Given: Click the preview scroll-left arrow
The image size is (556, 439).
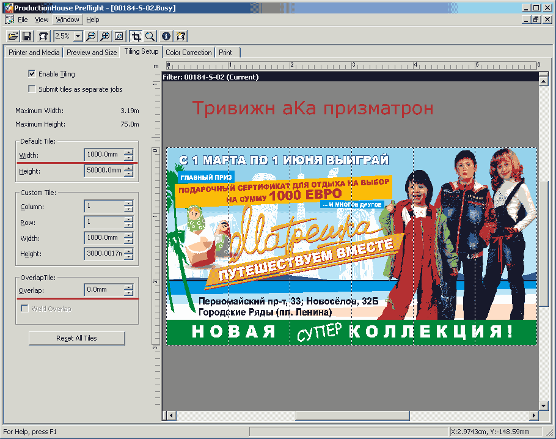Looking at the screenshot, I should point(171,415).
